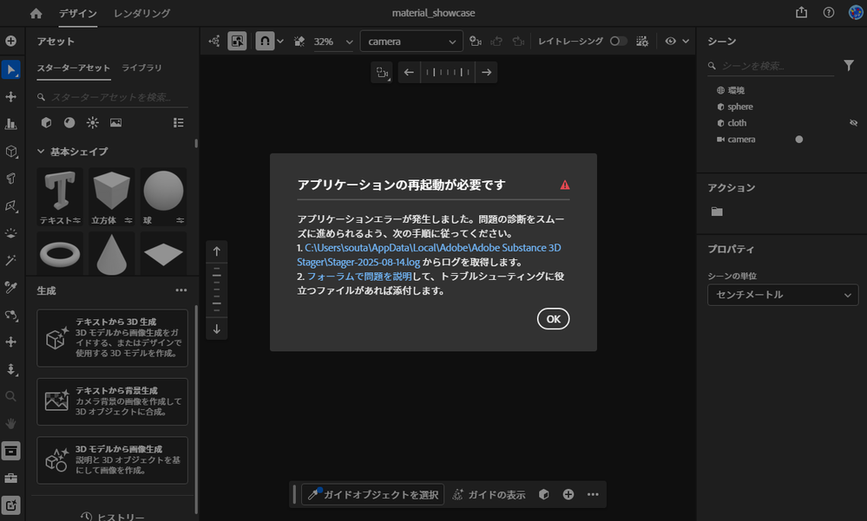Toggle asset list view icon
This screenshot has width=867, height=521.
178,122
